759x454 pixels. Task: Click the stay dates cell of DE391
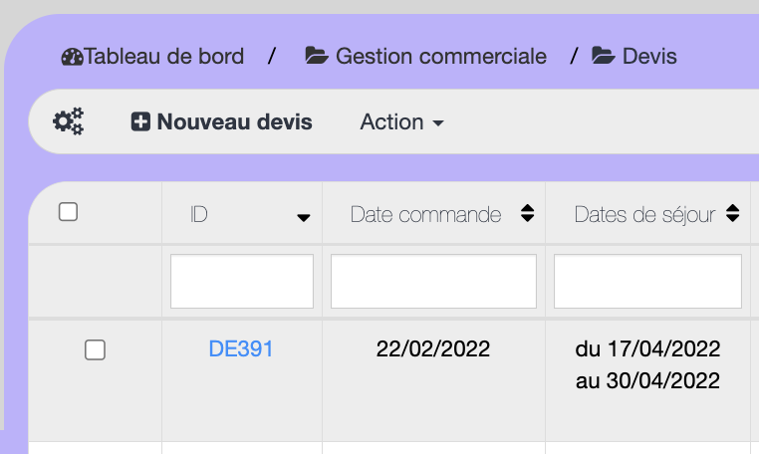pos(647,364)
